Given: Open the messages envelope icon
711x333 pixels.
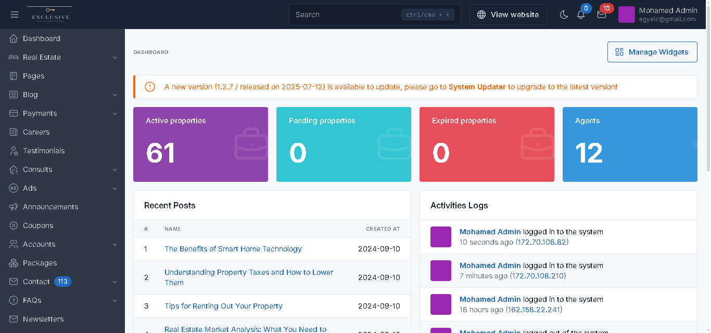Looking at the screenshot, I should point(602,15).
